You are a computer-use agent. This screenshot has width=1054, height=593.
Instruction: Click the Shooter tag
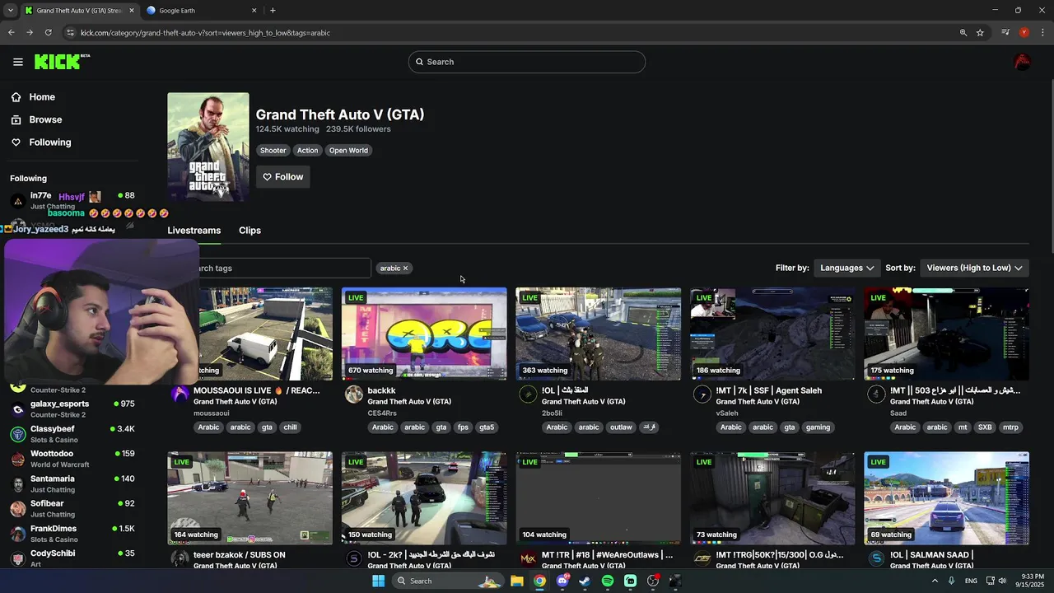pos(273,151)
